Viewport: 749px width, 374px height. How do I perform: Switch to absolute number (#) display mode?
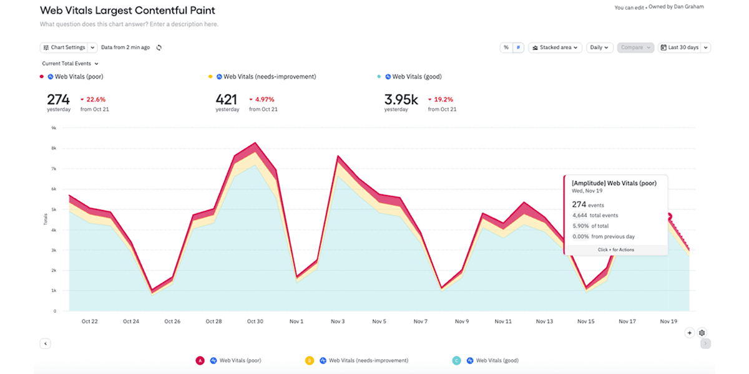pyautogui.click(x=518, y=47)
